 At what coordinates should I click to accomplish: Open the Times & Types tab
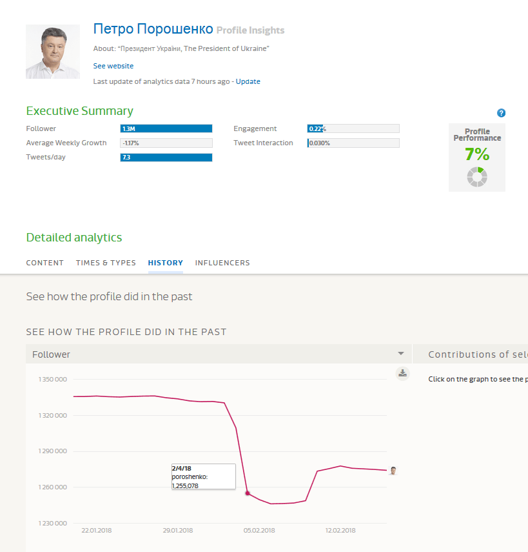pos(106,263)
